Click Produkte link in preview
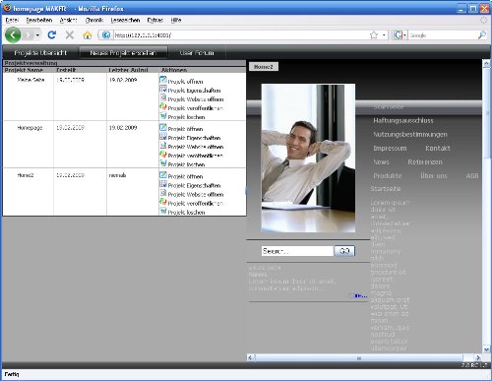The height and width of the screenshot is (381, 492). 388,176
